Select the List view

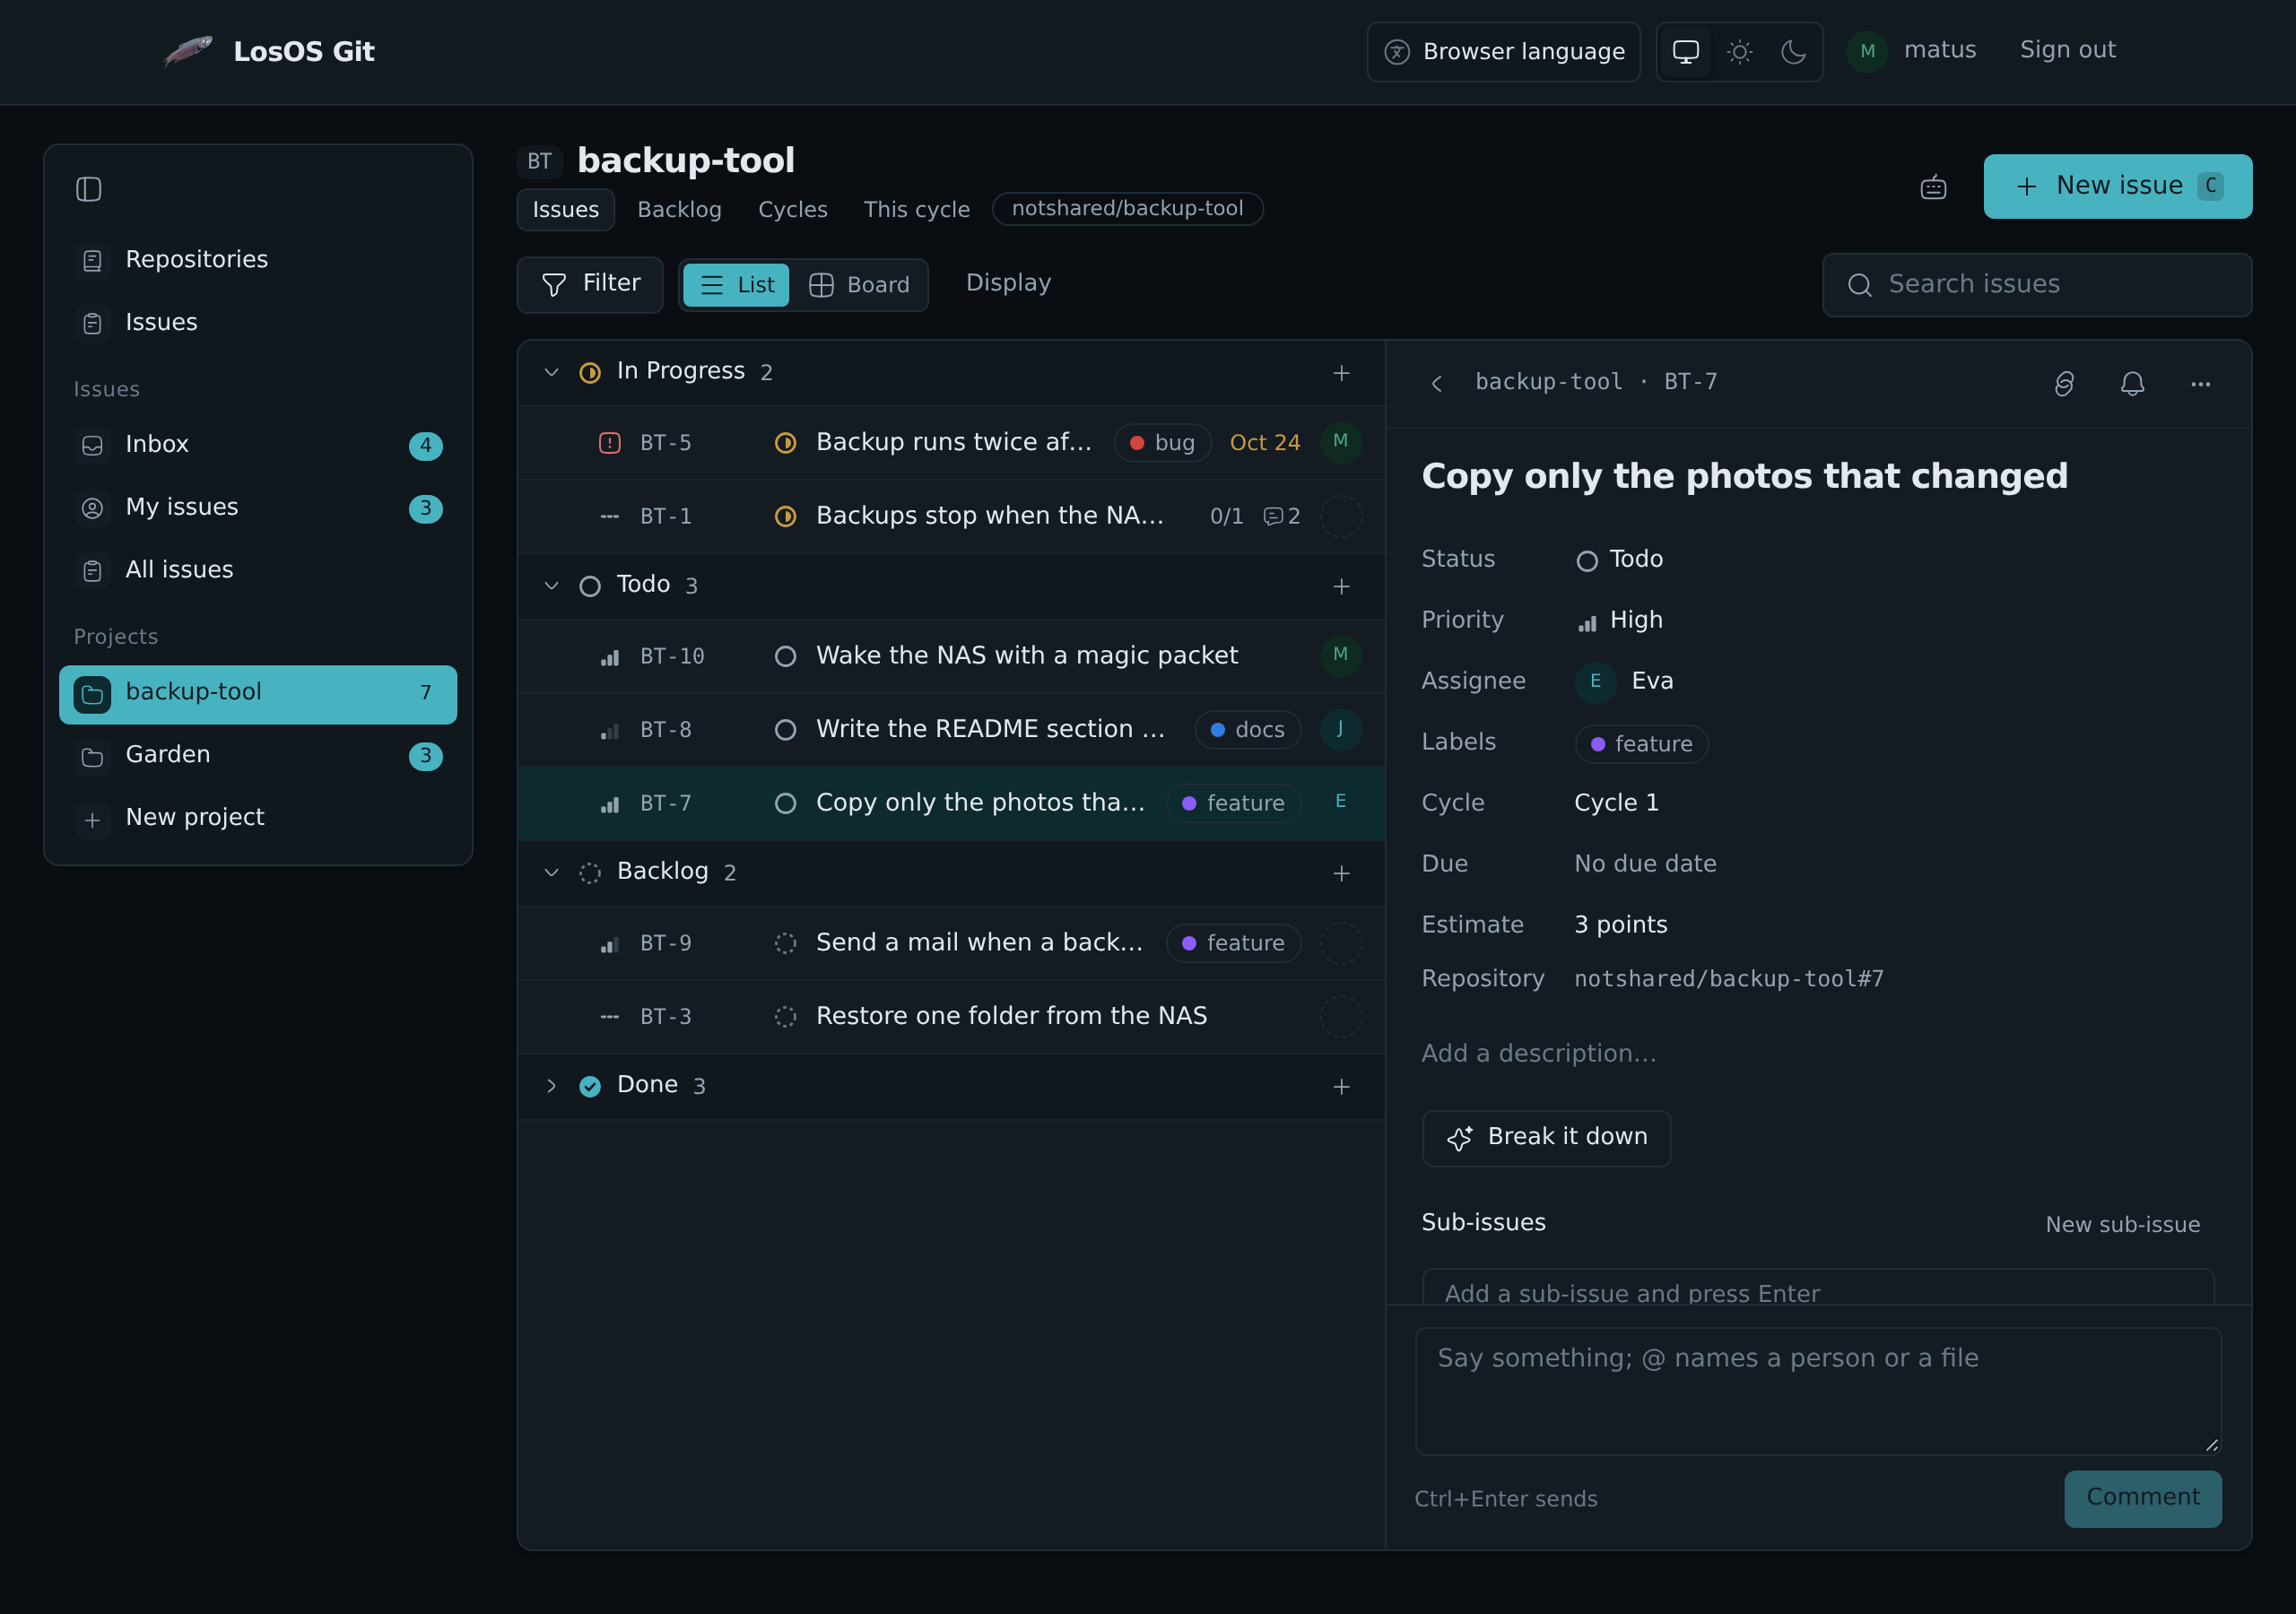pos(736,285)
